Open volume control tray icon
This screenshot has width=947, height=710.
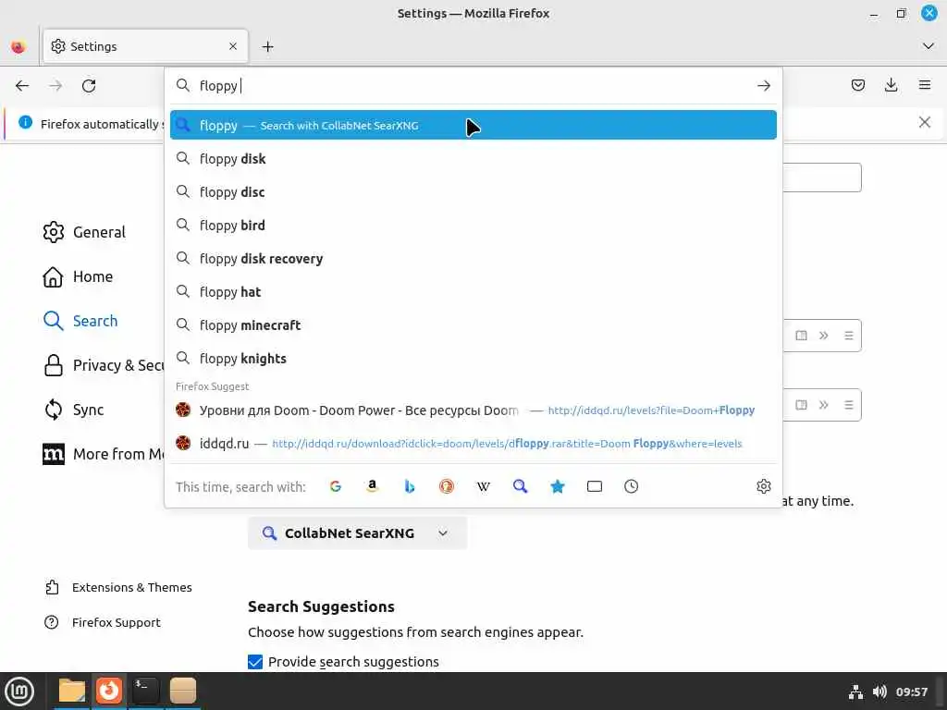coord(879,692)
